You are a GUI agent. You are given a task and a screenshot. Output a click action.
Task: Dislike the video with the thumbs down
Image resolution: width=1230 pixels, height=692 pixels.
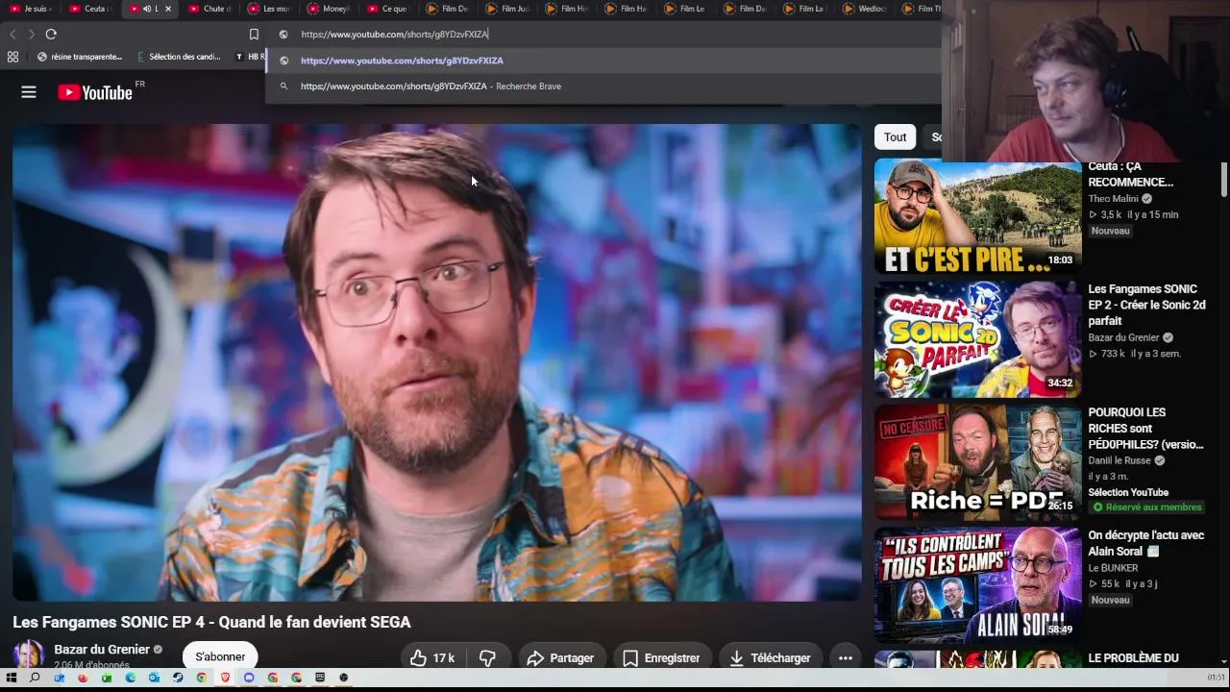tap(487, 658)
